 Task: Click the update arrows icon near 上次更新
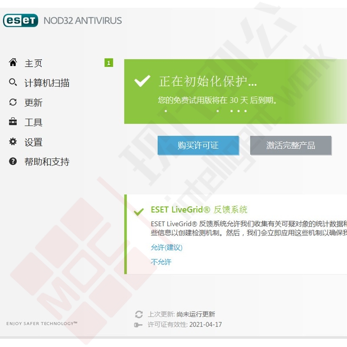(139, 314)
